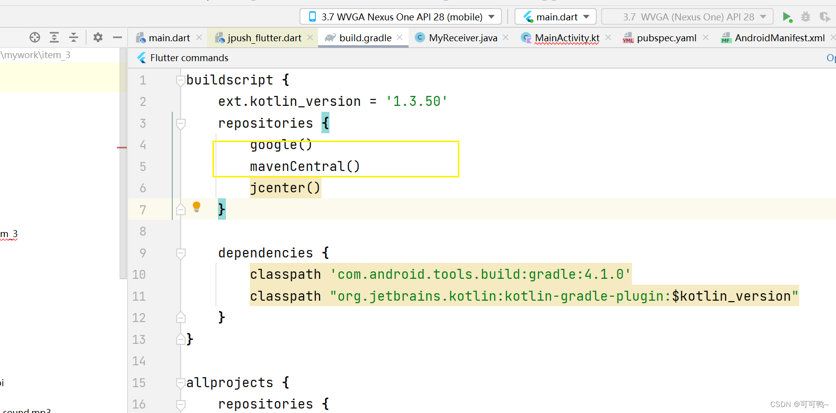The height and width of the screenshot is (413, 836).
Task: Click ext.kotlin_version on line 2
Action: [289, 101]
